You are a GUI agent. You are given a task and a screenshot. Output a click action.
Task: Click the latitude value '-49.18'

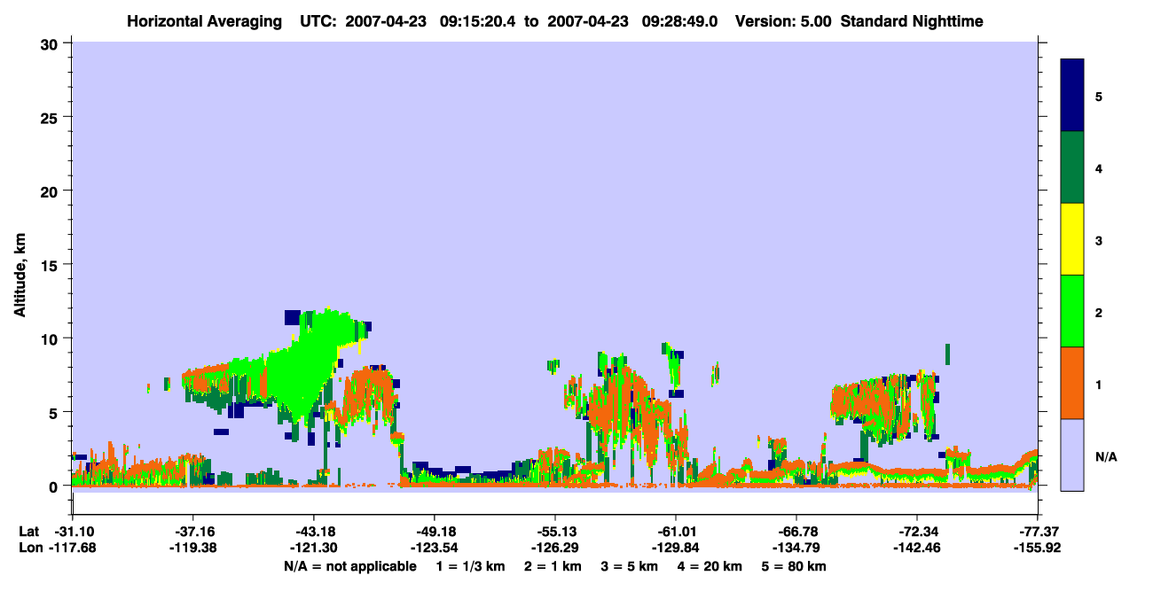tap(434, 532)
